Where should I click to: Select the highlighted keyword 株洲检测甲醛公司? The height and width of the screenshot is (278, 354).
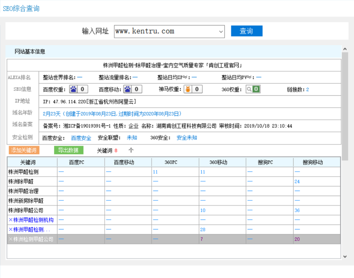(33, 239)
